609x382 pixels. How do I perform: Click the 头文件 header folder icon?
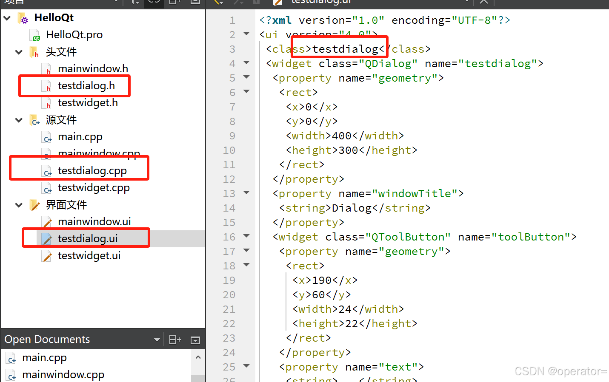click(34, 52)
